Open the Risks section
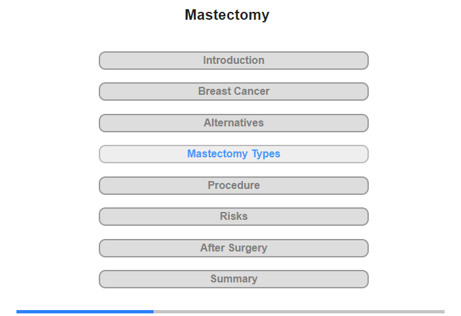Screen dimensions: 461x316 tap(233, 217)
